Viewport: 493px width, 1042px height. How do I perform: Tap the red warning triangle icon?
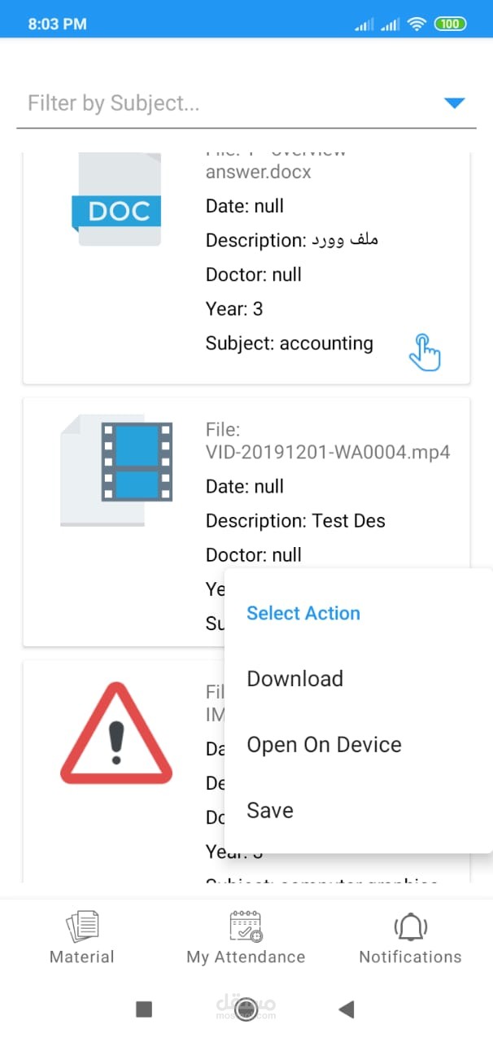(x=116, y=735)
